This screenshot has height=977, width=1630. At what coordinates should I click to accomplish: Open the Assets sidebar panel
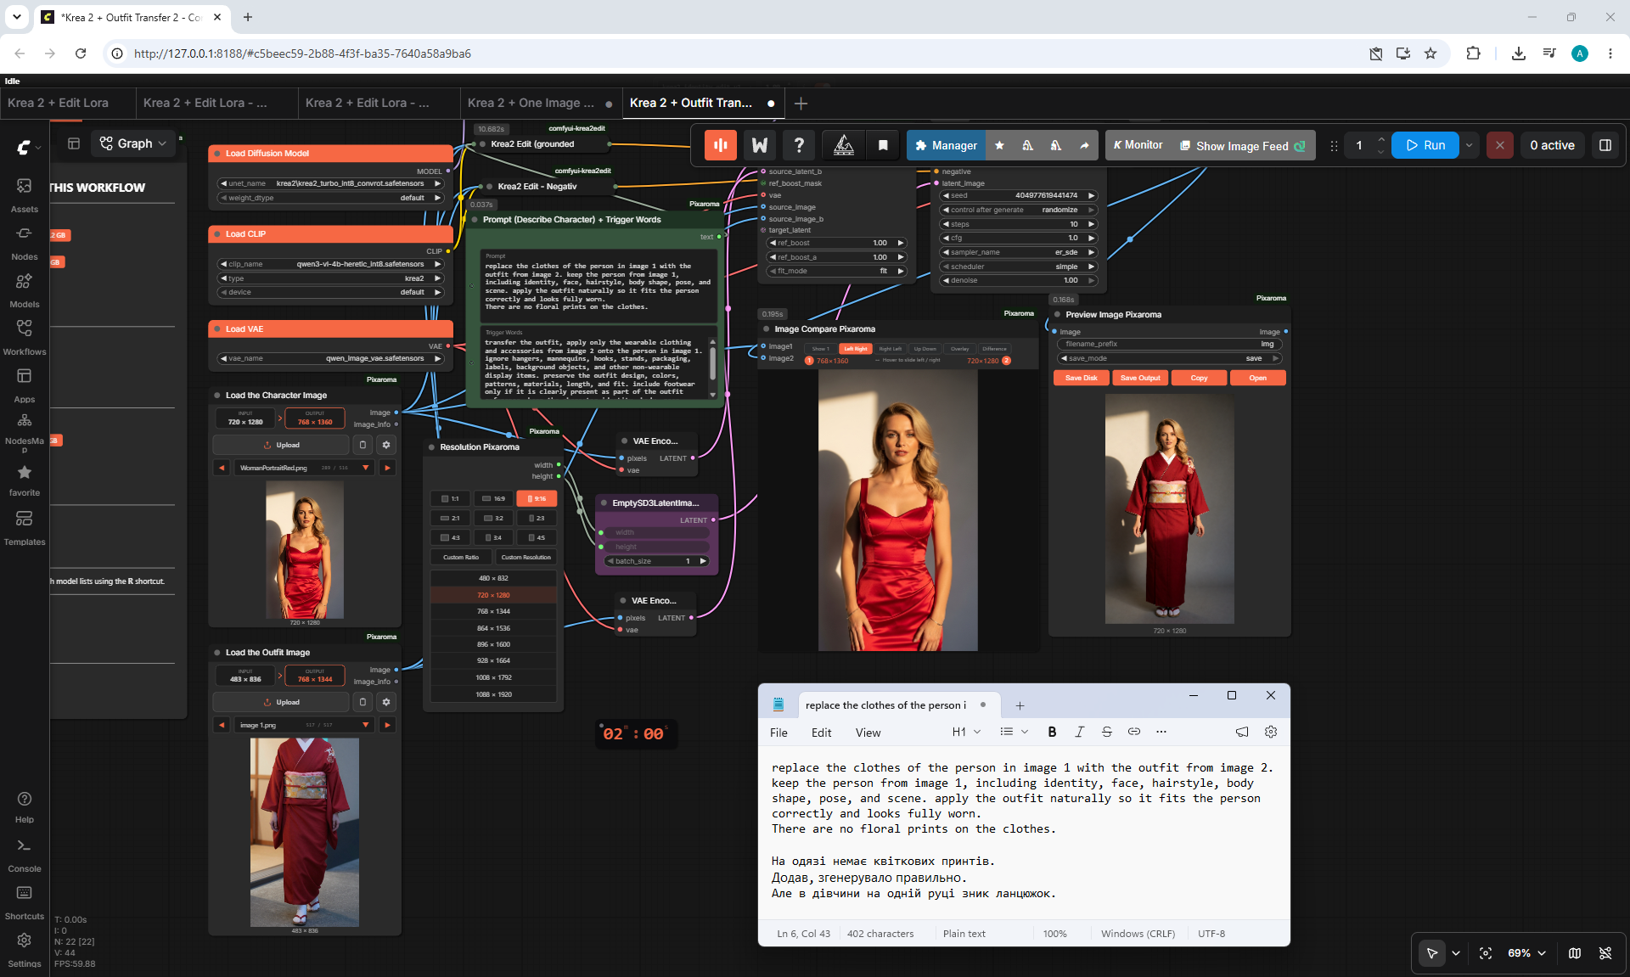coord(24,194)
